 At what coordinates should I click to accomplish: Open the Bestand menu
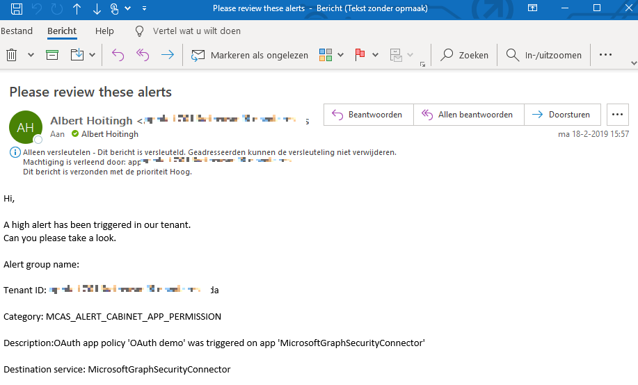click(x=17, y=31)
